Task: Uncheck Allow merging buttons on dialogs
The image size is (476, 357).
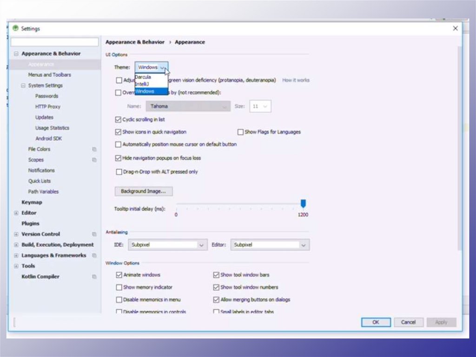Action: point(216,300)
